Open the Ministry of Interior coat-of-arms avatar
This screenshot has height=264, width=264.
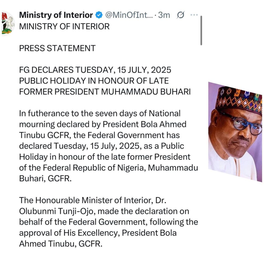point(8,23)
